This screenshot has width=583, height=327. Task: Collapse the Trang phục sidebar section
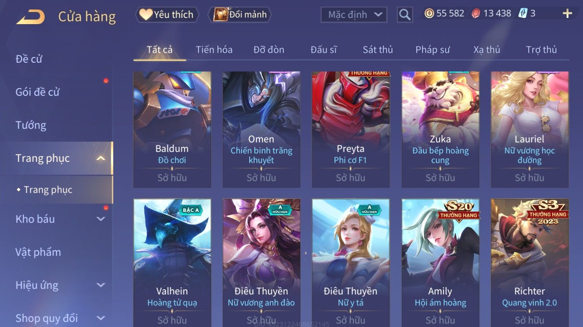click(x=101, y=158)
